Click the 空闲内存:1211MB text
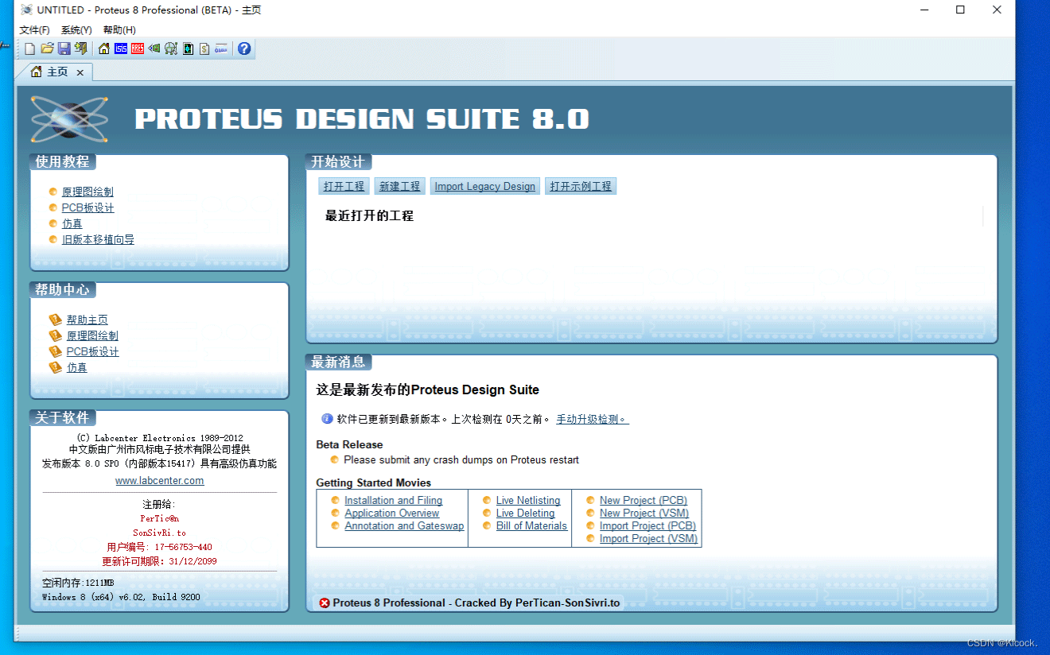The image size is (1050, 655). [x=78, y=583]
